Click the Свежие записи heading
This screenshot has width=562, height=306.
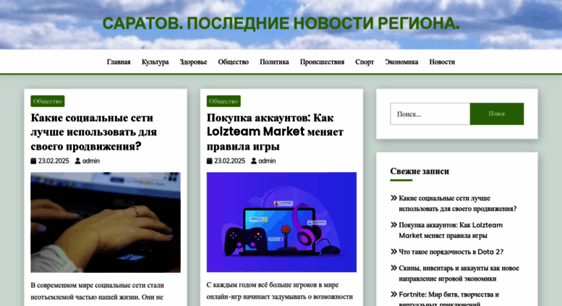click(x=420, y=171)
